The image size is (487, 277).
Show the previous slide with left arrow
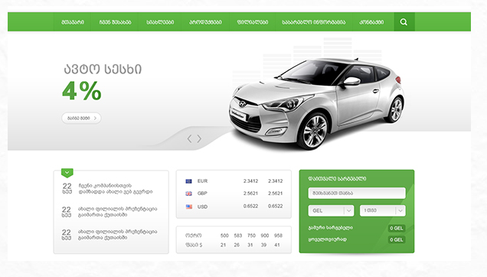coord(189,138)
